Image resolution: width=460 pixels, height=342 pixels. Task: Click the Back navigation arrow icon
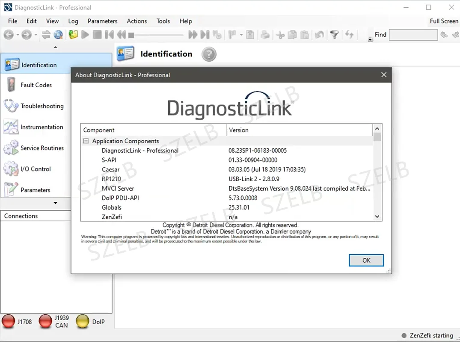[9, 35]
